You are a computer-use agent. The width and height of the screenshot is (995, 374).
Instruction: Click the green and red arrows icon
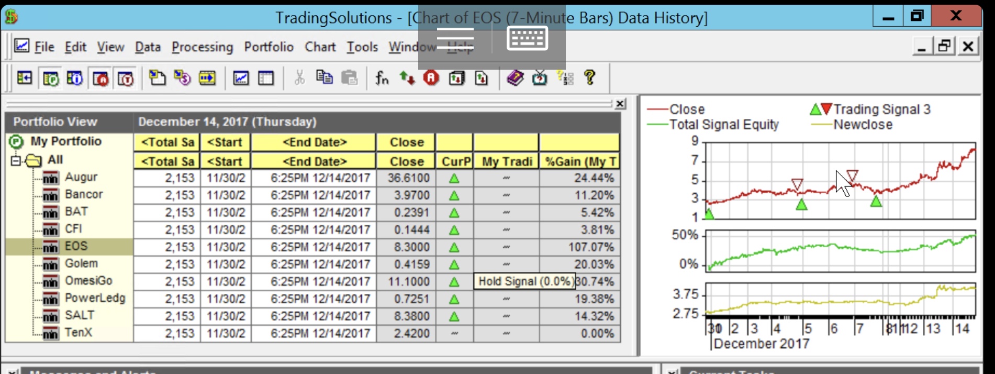407,78
